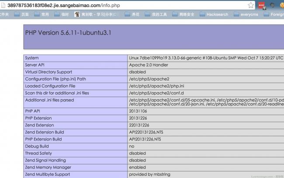This screenshot has width=284, height=178.
Task: Click the Loaded Configuration File path value
Action: [156, 86]
